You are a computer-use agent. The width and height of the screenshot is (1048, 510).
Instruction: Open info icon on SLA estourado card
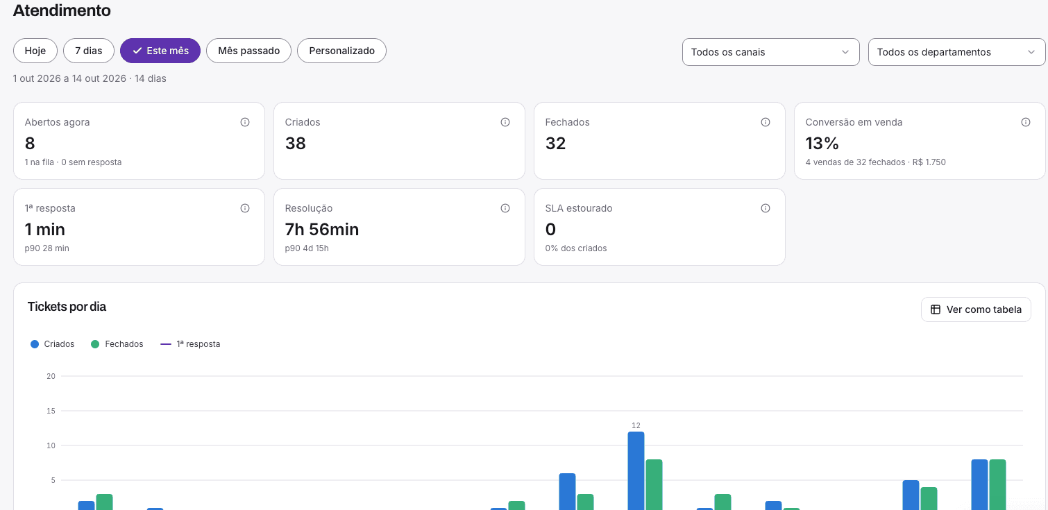click(x=766, y=208)
